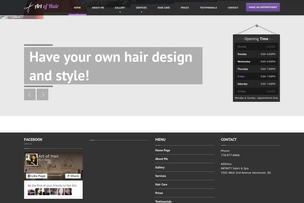The height and width of the screenshot is (203, 304).
Task: Go to Testimonials in top navigation
Action: click(x=208, y=8)
